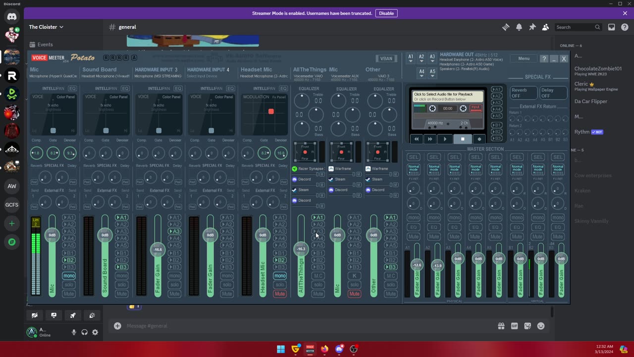This screenshot has height=357, width=634.
Task: Toggle master Delay OFF button
Action: click(x=553, y=93)
